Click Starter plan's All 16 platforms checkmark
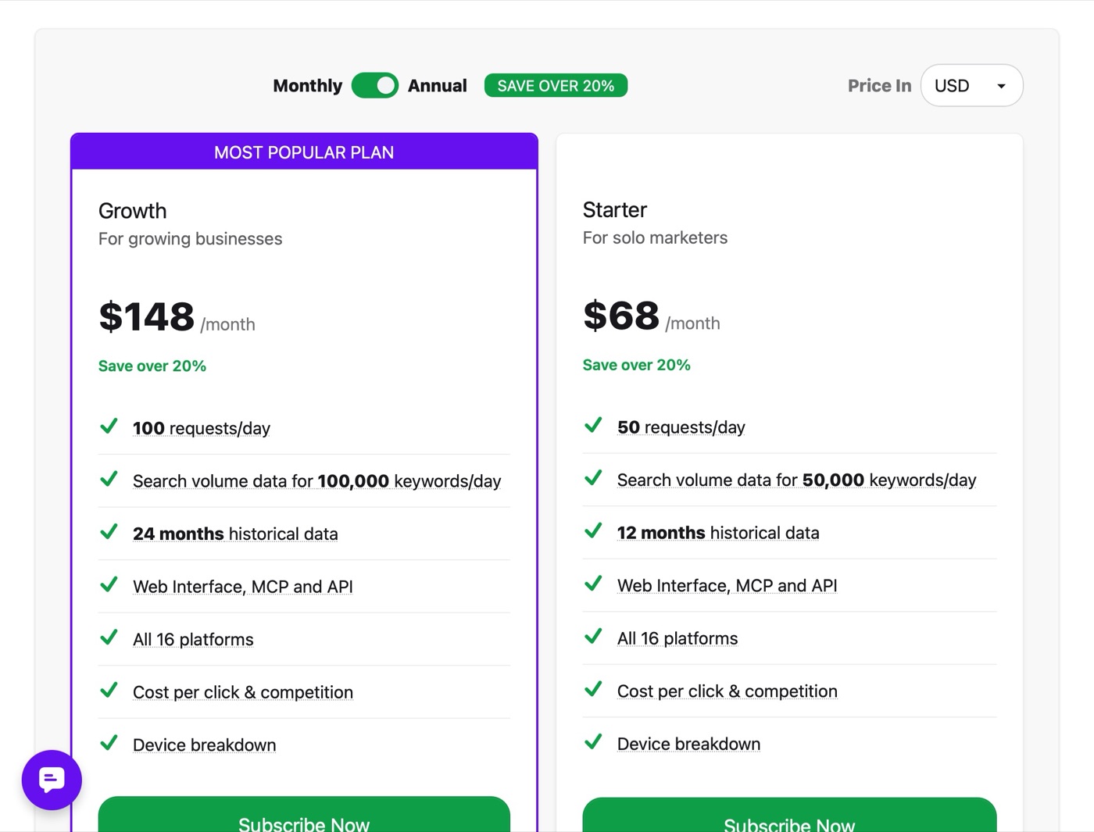The height and width of the screenshot is (832, 1094). coord(593,637)
